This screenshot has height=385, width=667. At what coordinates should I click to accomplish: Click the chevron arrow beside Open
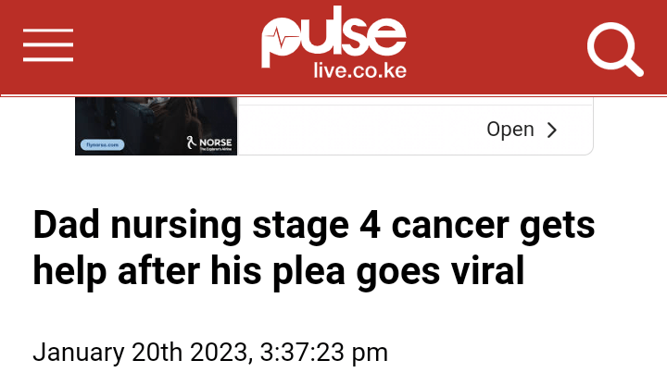(552, 130)
